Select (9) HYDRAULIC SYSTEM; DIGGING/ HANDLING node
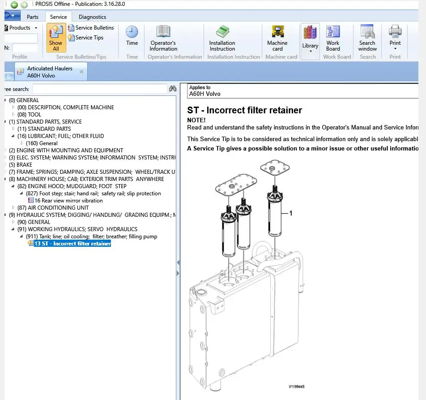 coord(92,215)
